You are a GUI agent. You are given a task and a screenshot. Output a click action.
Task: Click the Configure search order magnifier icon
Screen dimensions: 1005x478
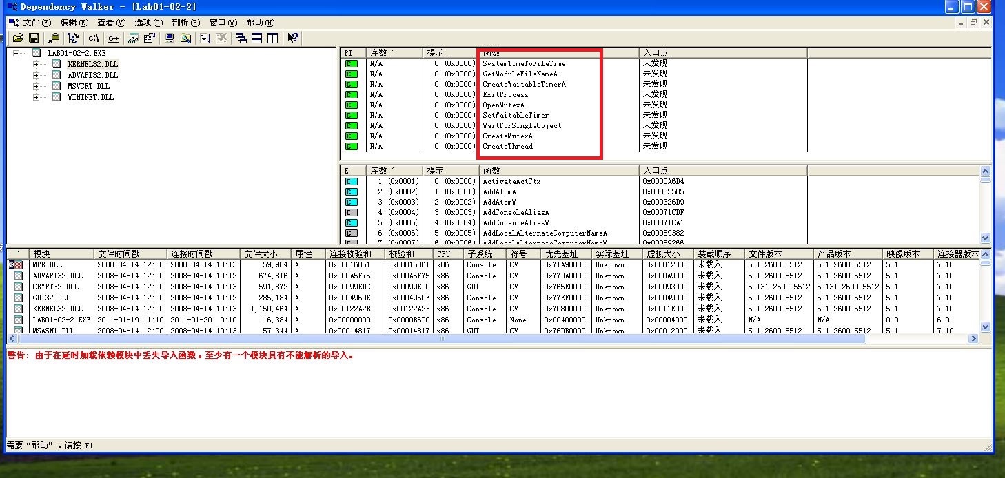pos(185,39)
